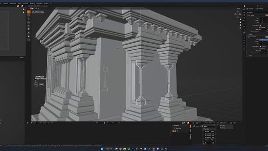Open File Explorer from the taskbar
The width and height of the screenshot is (268, 151).
pyautogui.click(x=124, y=148)
